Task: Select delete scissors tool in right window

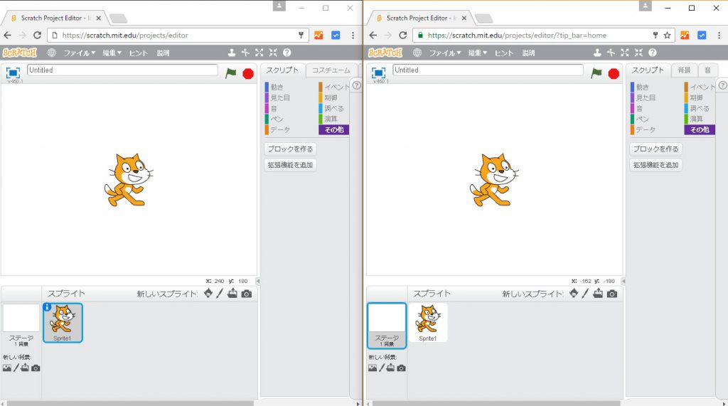Action: [611, 53]
